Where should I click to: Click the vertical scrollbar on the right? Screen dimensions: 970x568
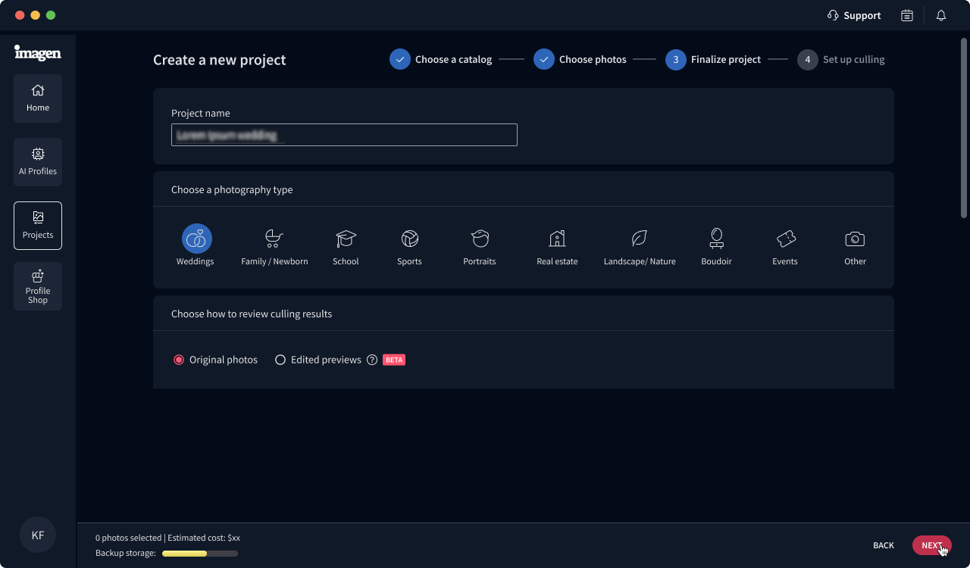[x=965, y=127]
